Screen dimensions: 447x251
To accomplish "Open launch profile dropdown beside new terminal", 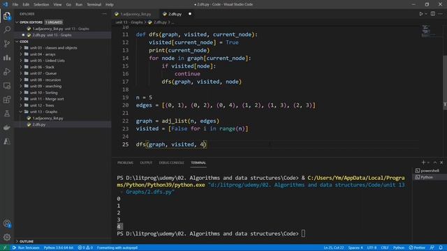I will (428, 162).
